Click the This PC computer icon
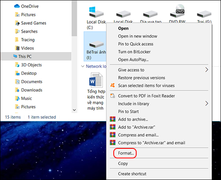This screenshot has height=180, width=221. coord(14,56)
